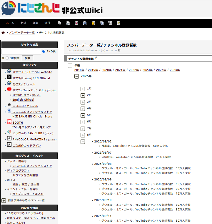Image resolution: width=212 pixels, height=224 pixels.
Task: Click the YouTube icon in official links
Action: pos(9,89)
